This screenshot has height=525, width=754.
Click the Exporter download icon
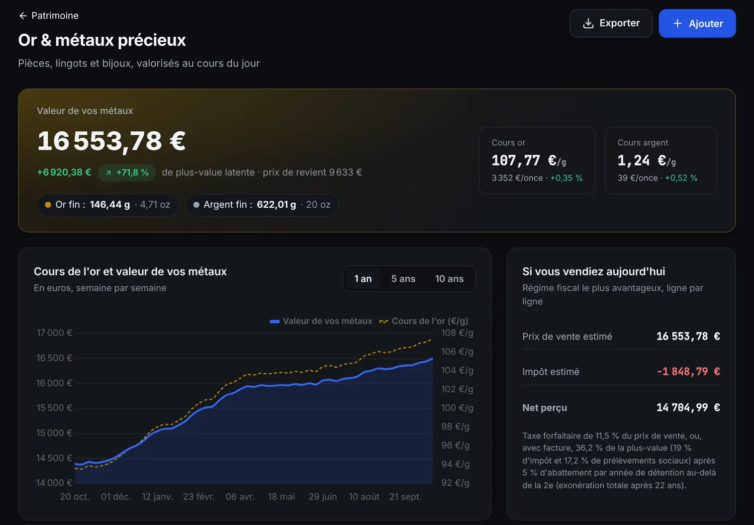pyautogui.click(x=588, y=23)
